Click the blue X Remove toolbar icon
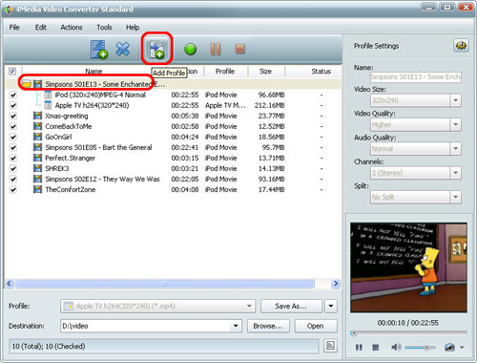Image resolution: width=477 pixels, height=363 pixels. click(123, 49)
